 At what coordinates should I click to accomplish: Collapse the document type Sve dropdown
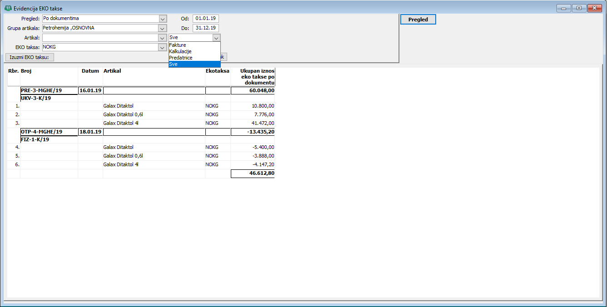(x=216, y=38)
